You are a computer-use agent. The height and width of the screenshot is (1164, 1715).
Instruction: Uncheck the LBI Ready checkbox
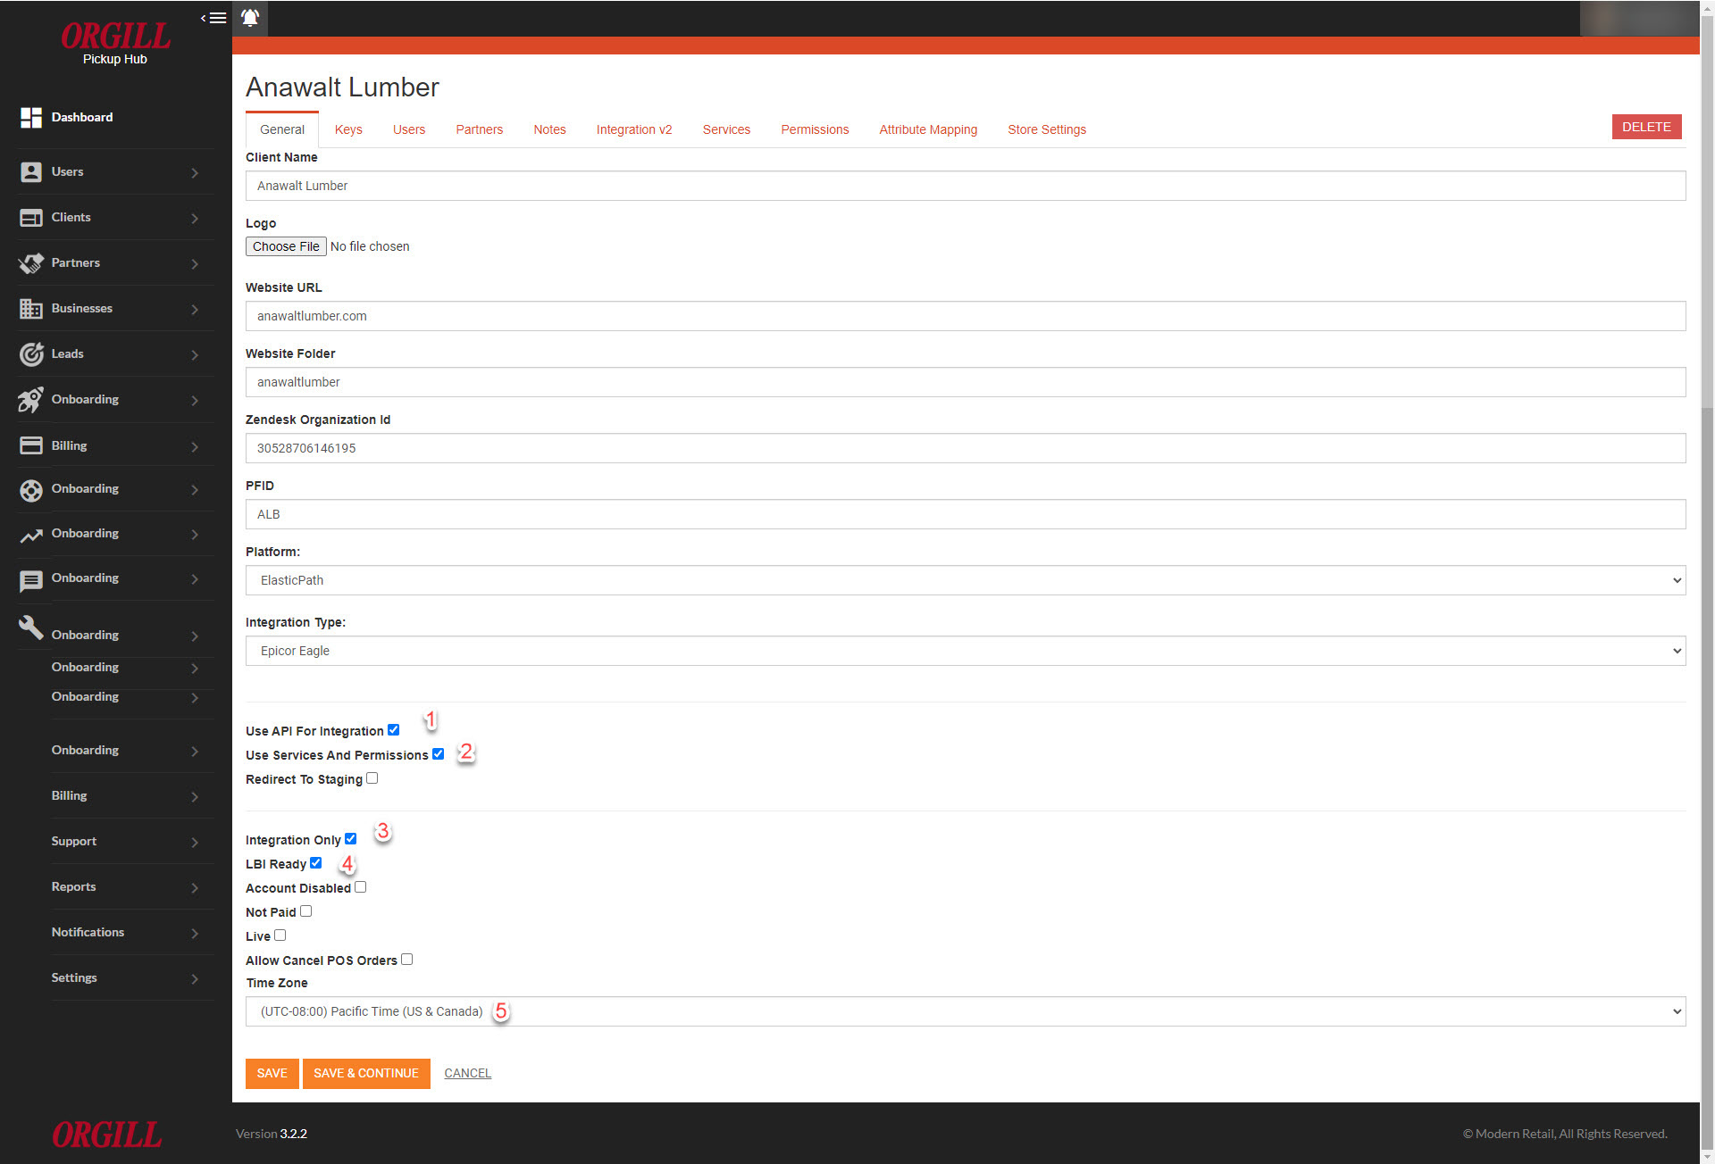click(x=316, y=863)
